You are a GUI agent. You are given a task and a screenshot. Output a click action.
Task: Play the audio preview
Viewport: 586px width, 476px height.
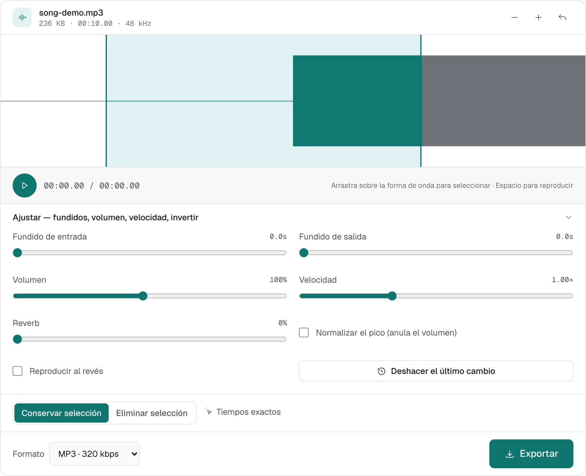click(25, 185)
